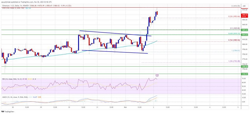Click the green 1829.26 price tag
The width and height of the screenshot is (250, 114).
pos(245,30)
